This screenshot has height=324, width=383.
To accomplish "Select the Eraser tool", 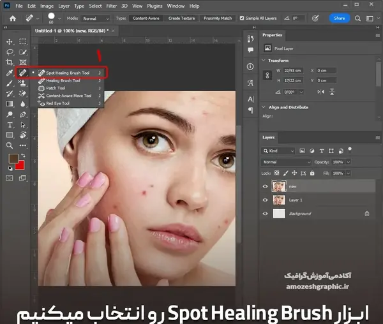I will point(23,94).
